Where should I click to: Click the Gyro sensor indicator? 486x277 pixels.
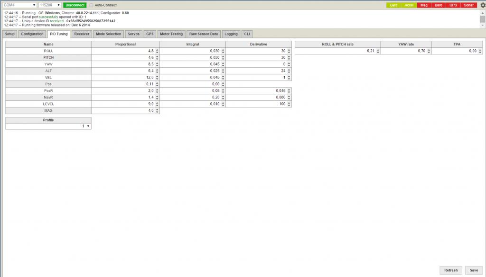coord(393,5)
